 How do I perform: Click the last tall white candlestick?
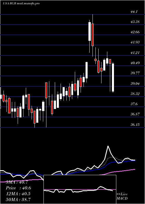pyautogui.click(x=113, y=78)
